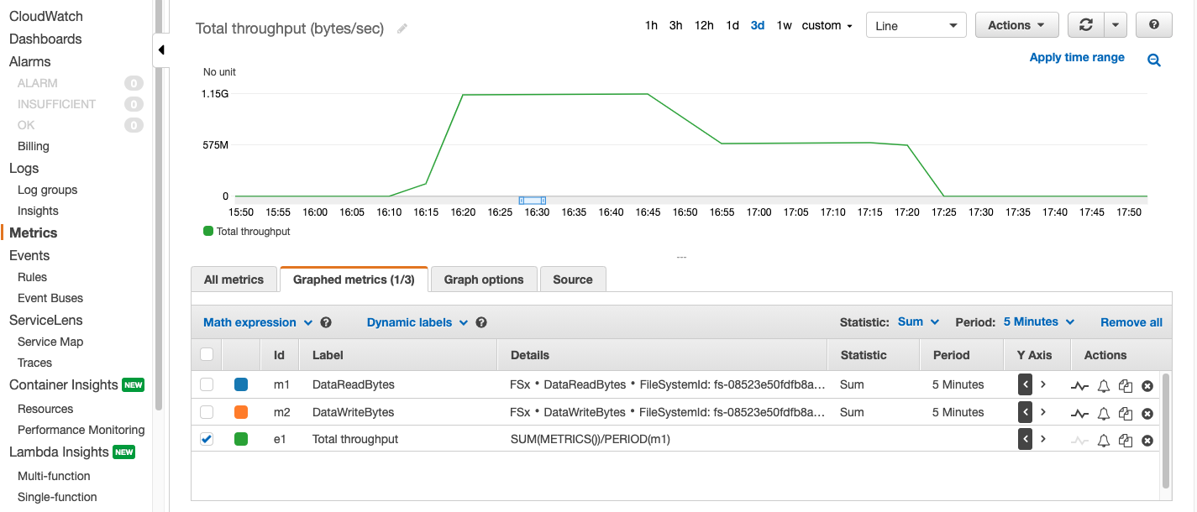The width and height of the screenshot is (1197, 512).
Task: Set Total throughput to left Y axis
Action: tap(1025, 439)
